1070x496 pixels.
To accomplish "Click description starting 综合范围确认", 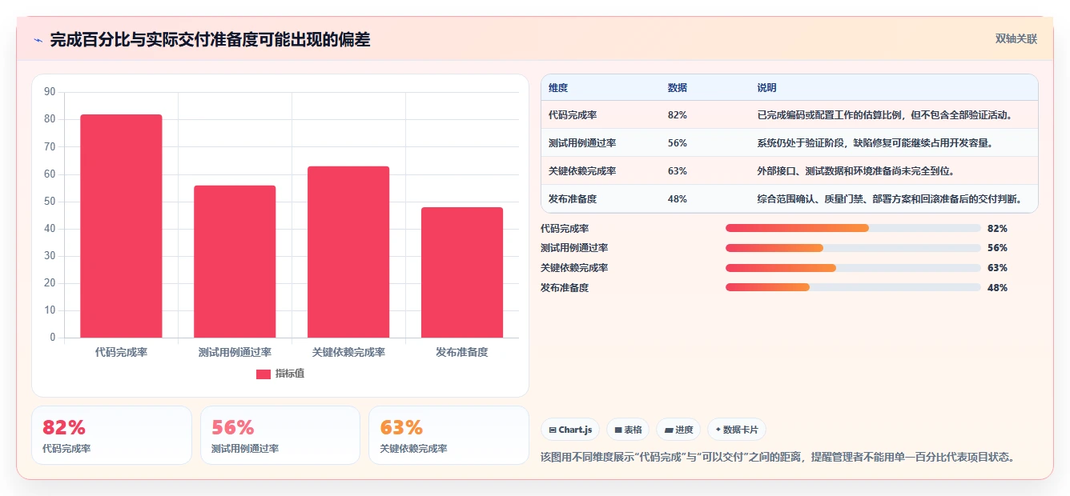I will (x=890, y=199).
